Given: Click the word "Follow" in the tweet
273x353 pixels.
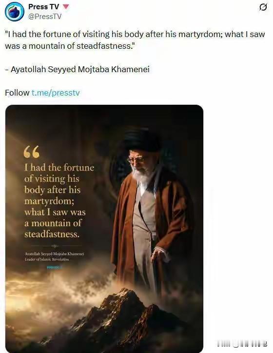Looking at the screenshot, I should pyautogui.click(x=17, y=93).
